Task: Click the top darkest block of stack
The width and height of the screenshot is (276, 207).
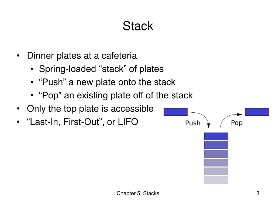Action: pos(216,136)
